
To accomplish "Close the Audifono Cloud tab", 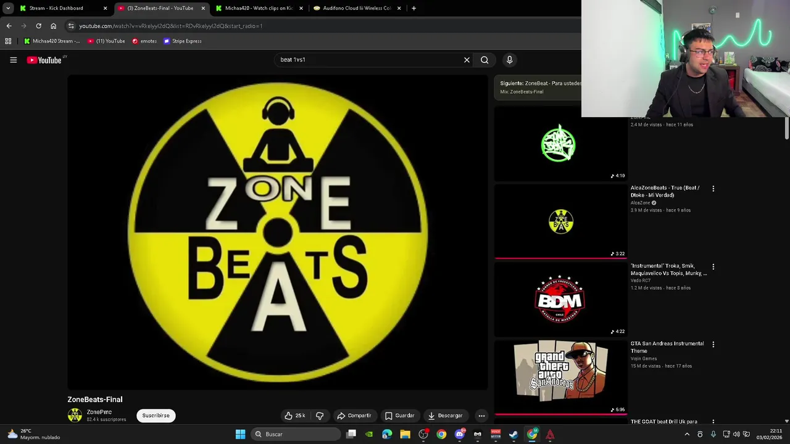I will coord(399,8).
